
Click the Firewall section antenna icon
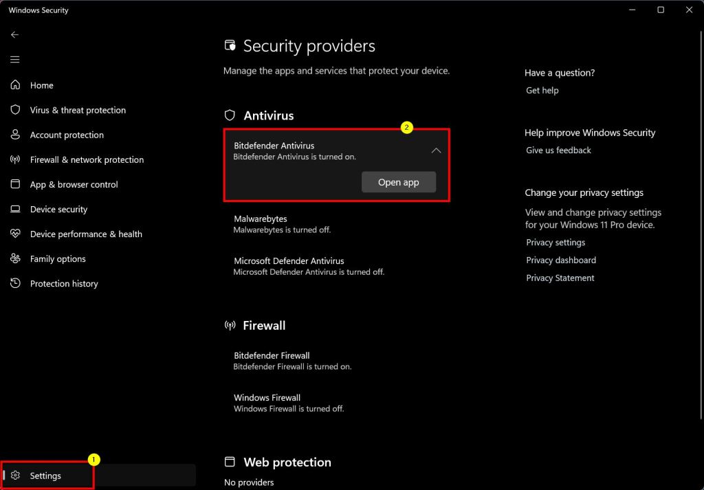[230, 325]
